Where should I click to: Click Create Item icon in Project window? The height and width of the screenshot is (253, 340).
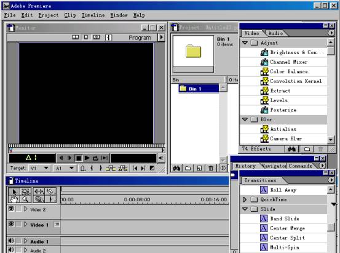point(199,168)
